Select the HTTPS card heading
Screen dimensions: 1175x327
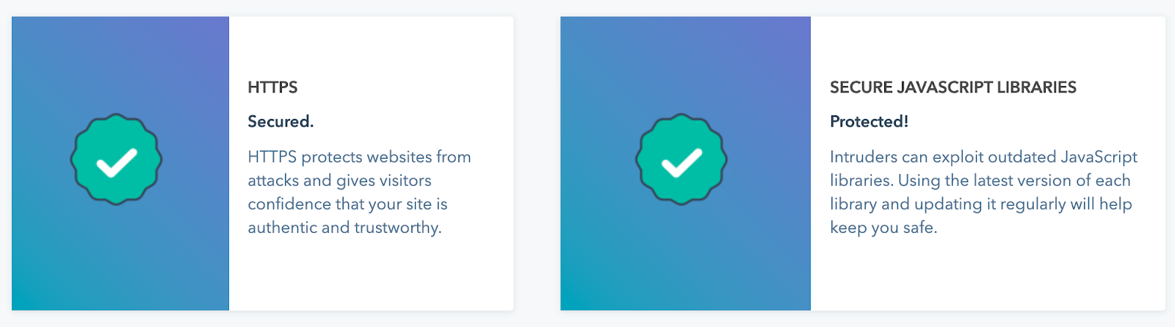pos(272,87)
